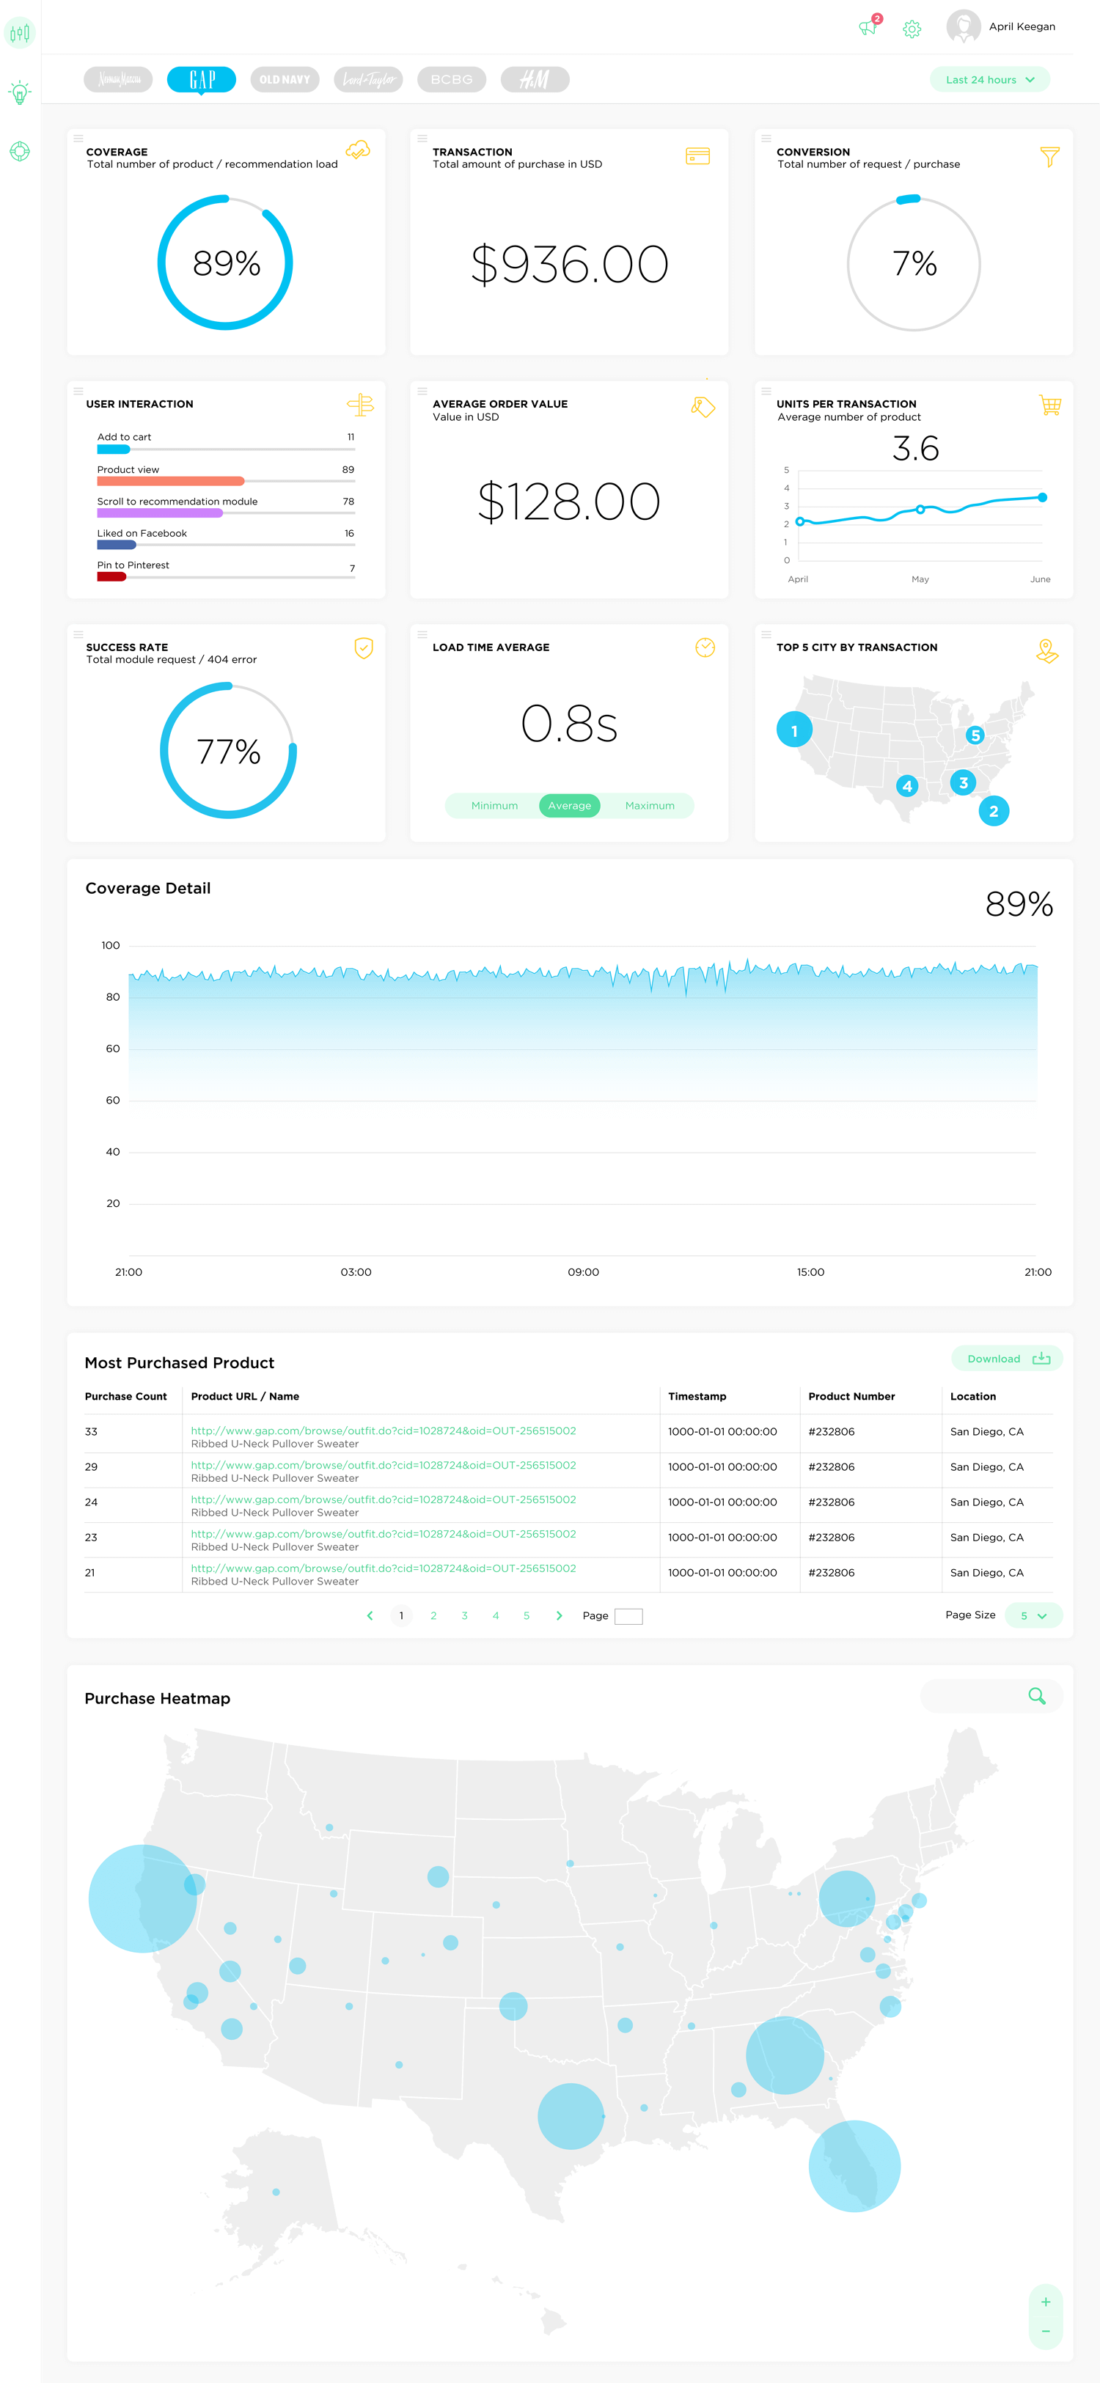This screenshot has width=1100, height=2383.
Task: Go to next table page arrow
Action: click(x=559, y=1615)
